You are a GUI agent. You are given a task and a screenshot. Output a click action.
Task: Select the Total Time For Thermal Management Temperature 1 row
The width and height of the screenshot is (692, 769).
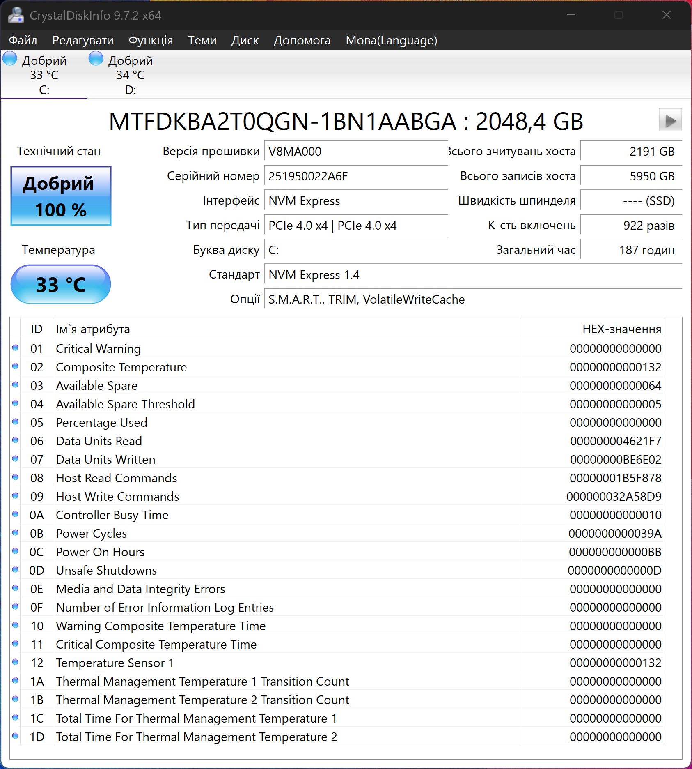(337, 718)
